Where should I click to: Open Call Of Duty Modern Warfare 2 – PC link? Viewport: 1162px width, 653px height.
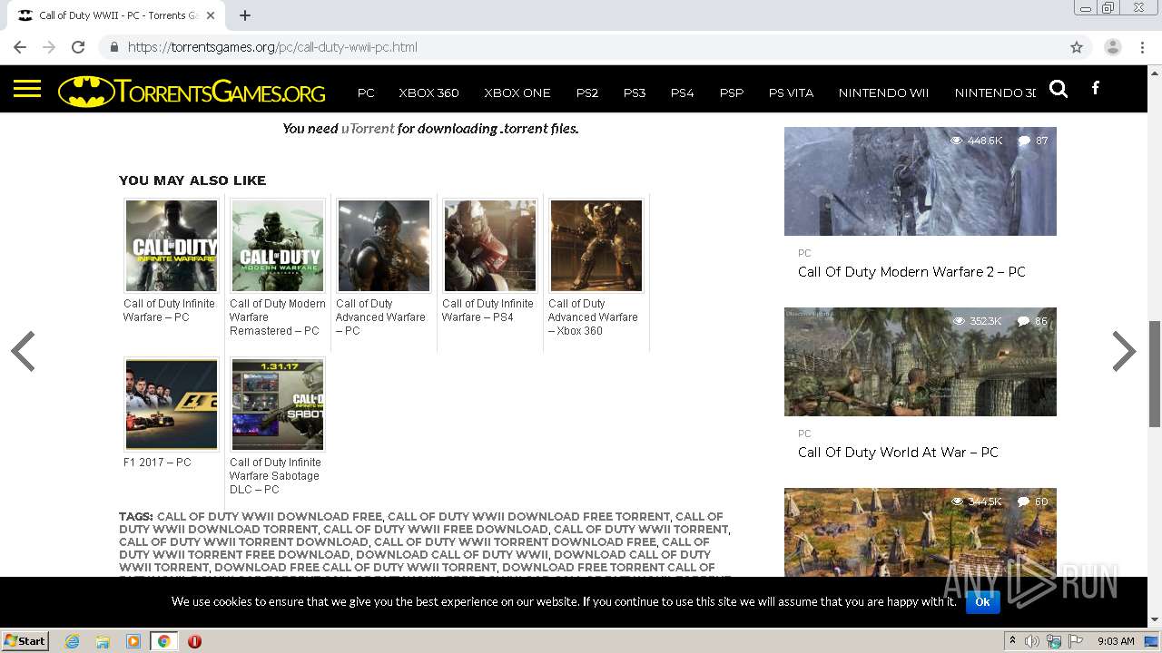click(x=911, y=272)
